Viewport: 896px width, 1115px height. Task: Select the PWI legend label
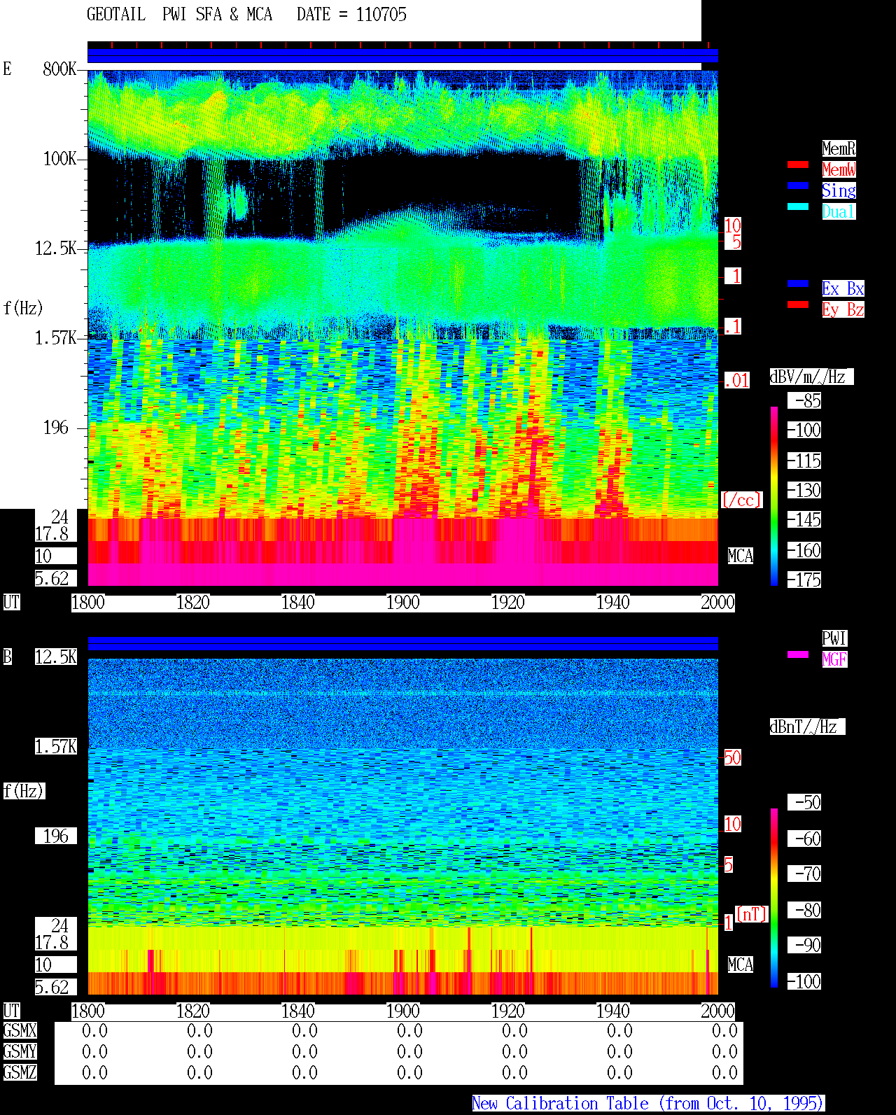click(x=834, y=638)
